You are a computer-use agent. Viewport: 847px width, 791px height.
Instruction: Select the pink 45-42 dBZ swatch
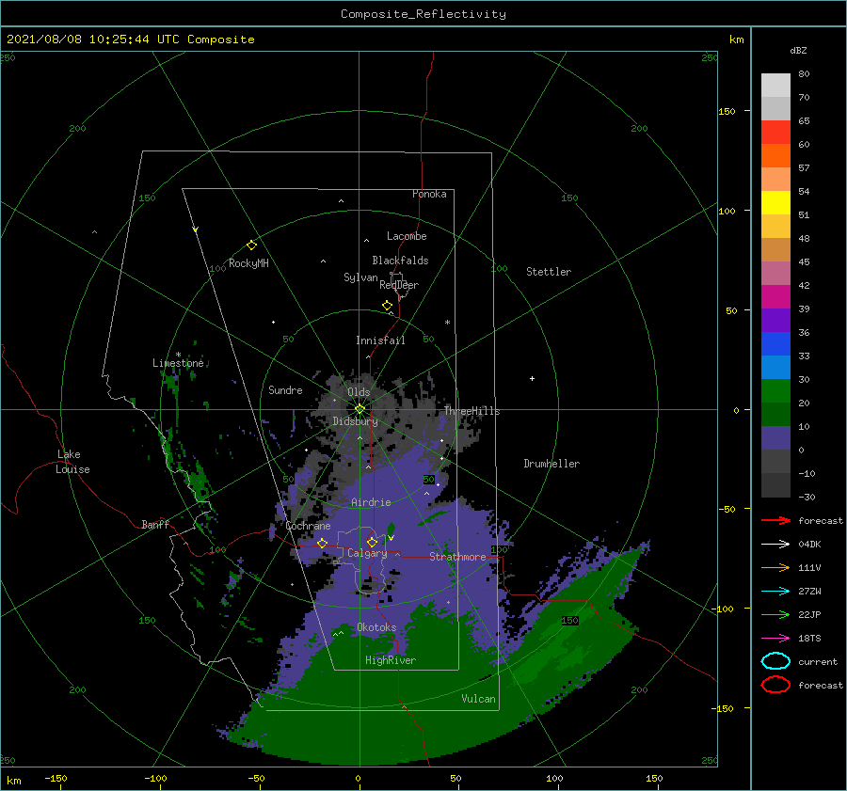[775, 274]
